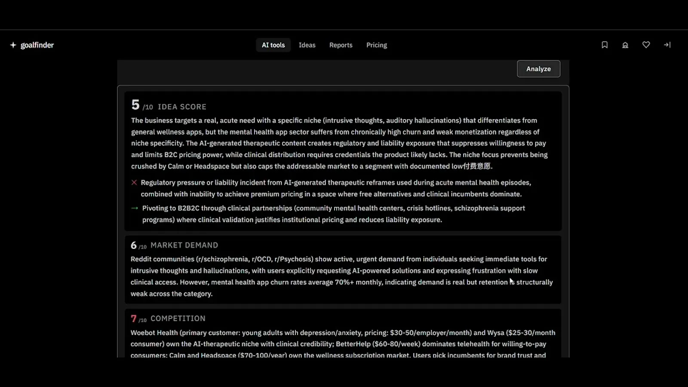Click the market demand score 6

pos(134,245)
